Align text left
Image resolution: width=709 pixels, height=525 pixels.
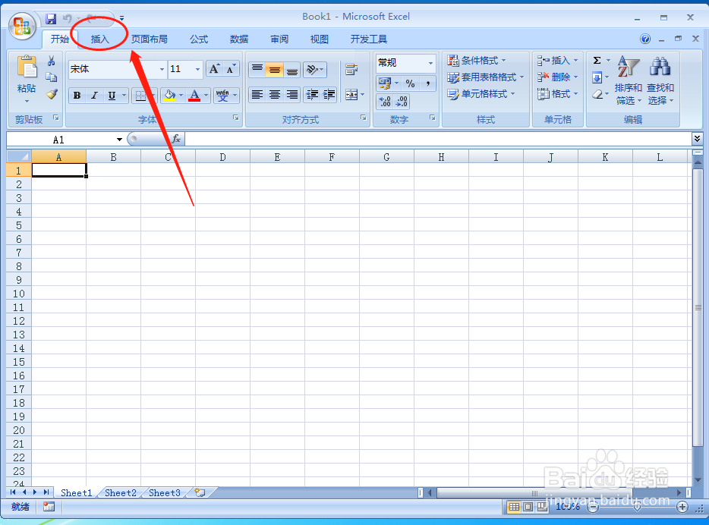(x=257, y=94)
